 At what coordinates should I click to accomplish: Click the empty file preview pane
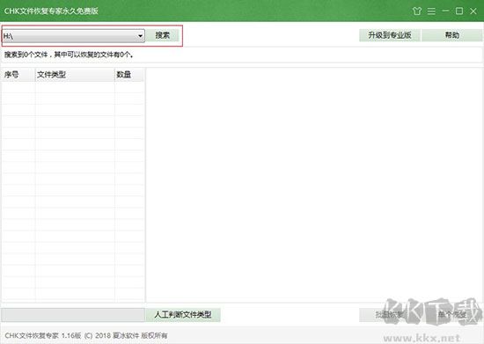[314, 185]
